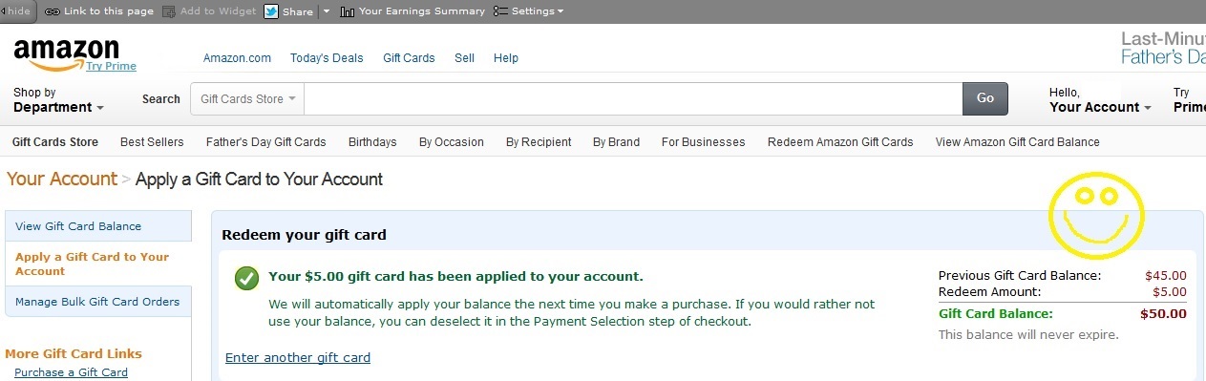The height and width of the screenshot is (381, 1206).
Task: Select Gift Cards Store tab
Action: pyautogui.click(x=55, y=142)
